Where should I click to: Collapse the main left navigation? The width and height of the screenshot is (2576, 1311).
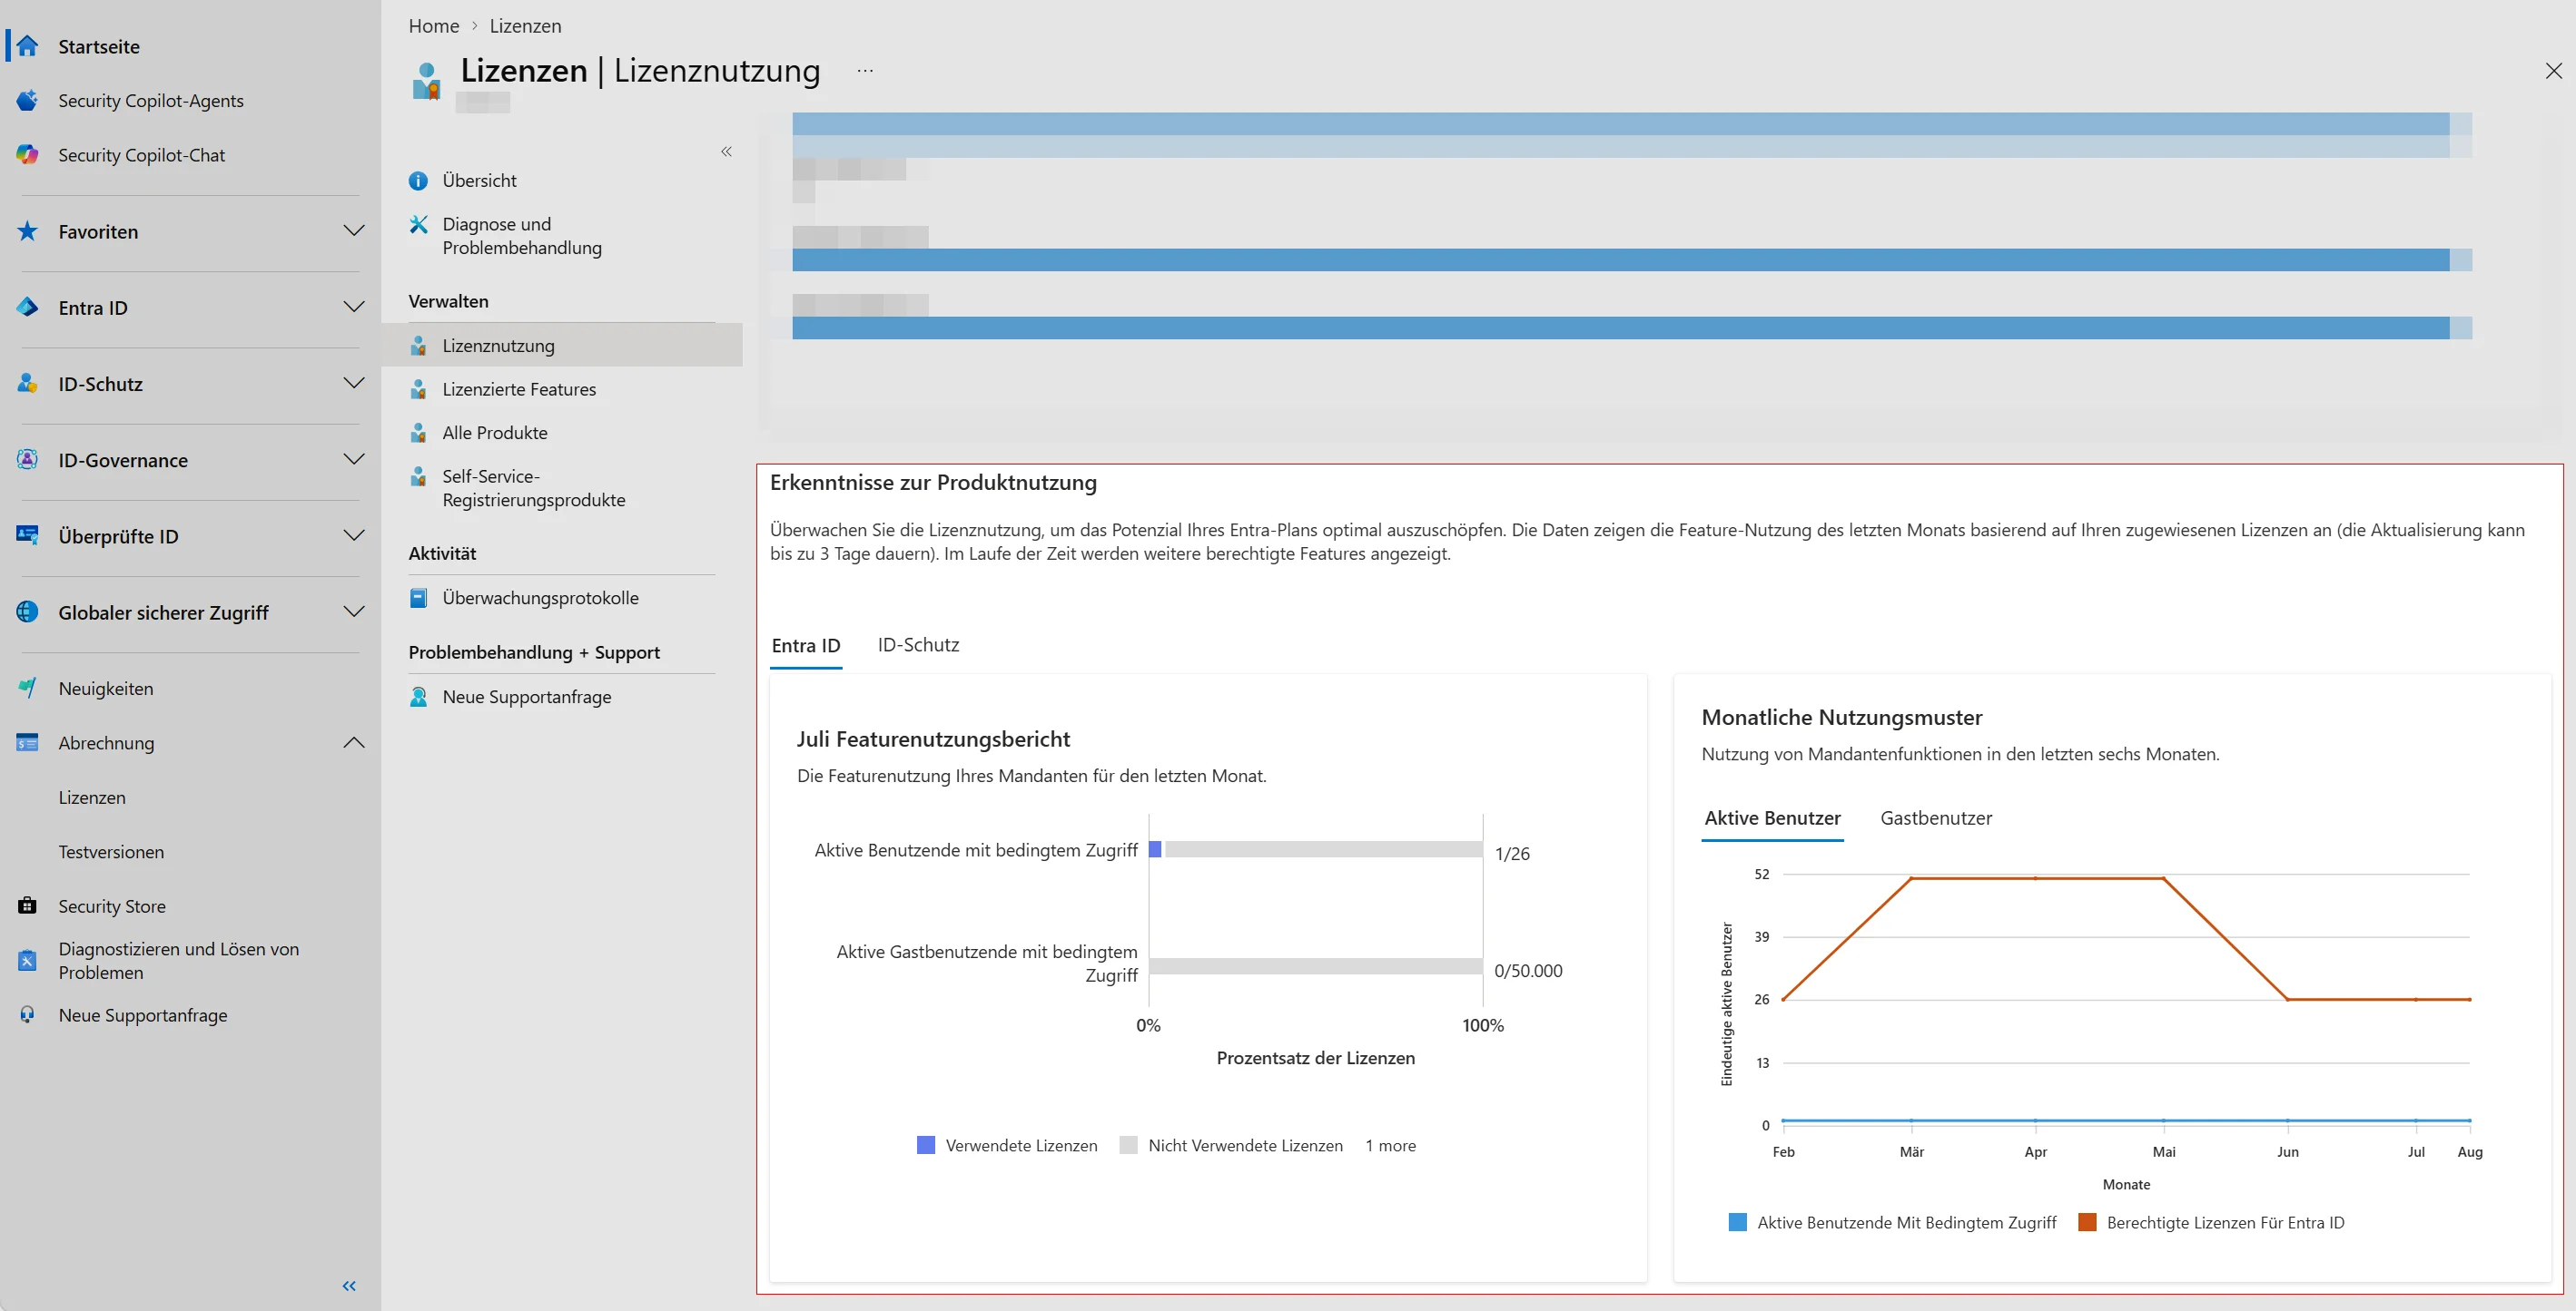[349, 1286]
